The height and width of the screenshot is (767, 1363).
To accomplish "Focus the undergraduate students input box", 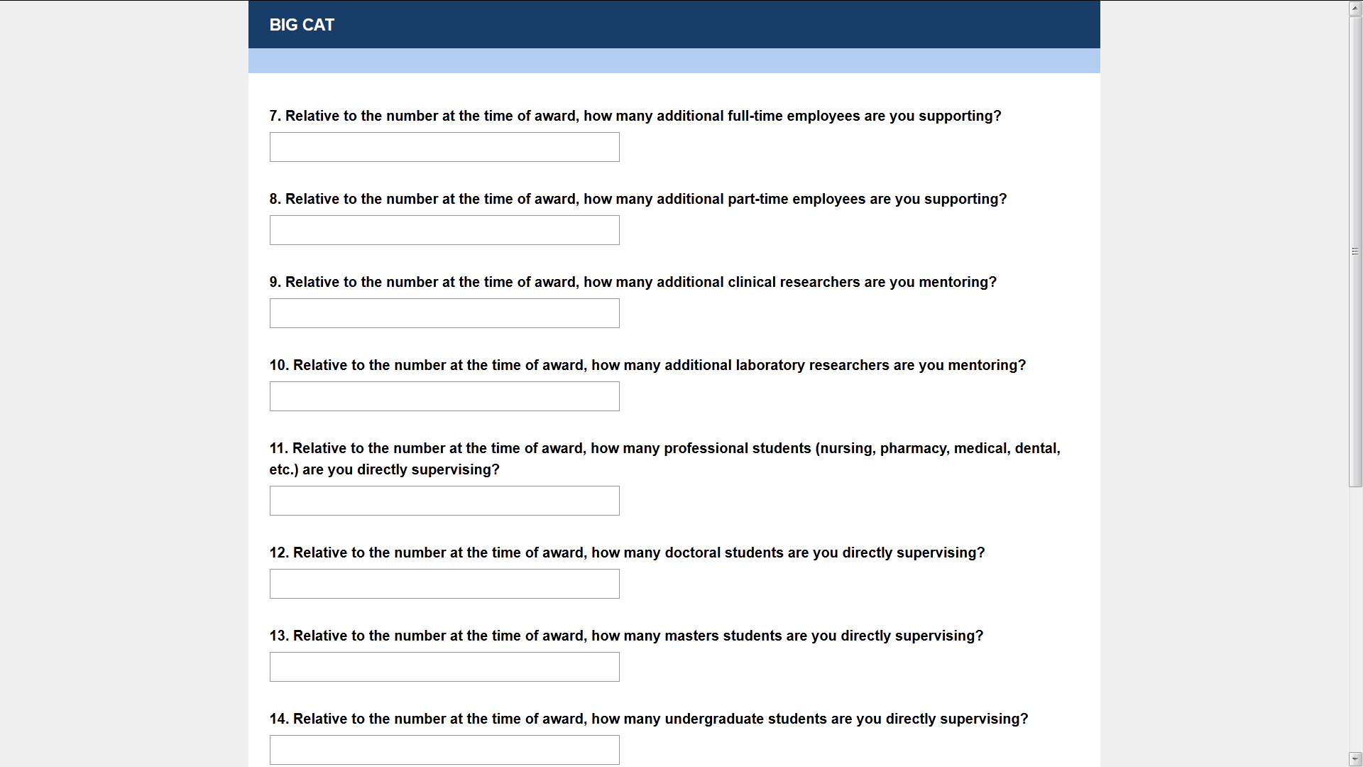I will [x=444, y=750].
